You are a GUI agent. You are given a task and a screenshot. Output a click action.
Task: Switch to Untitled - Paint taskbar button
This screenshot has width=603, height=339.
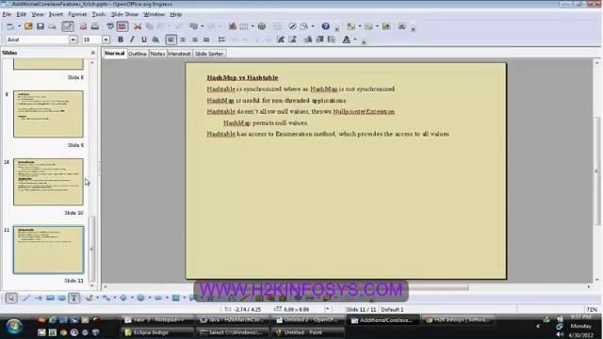(x=308, y=332)
